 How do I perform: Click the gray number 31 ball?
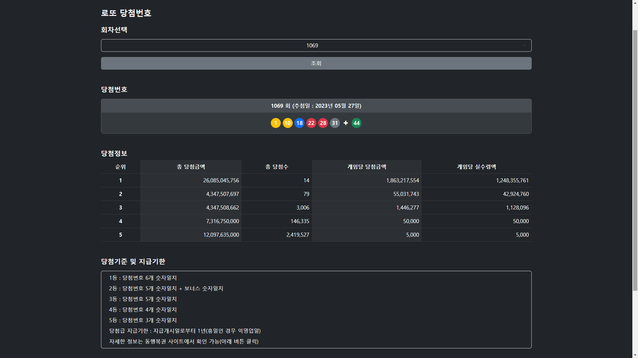[335, 123]
